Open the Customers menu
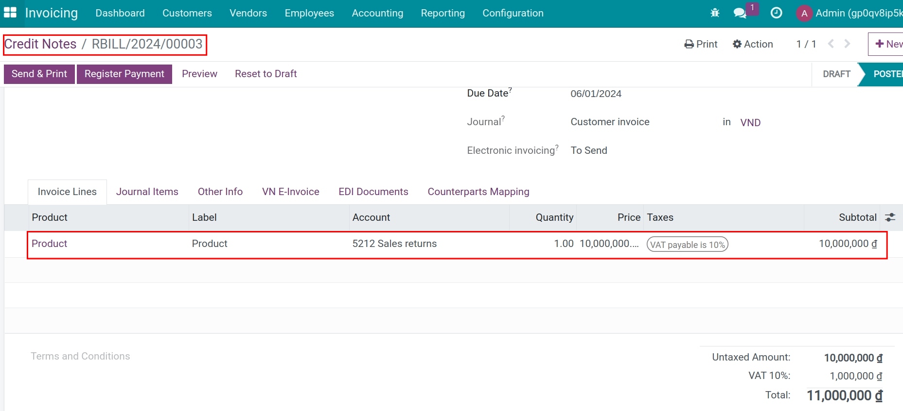Screen dimensions: 903x411 click(x=187, y=13)
